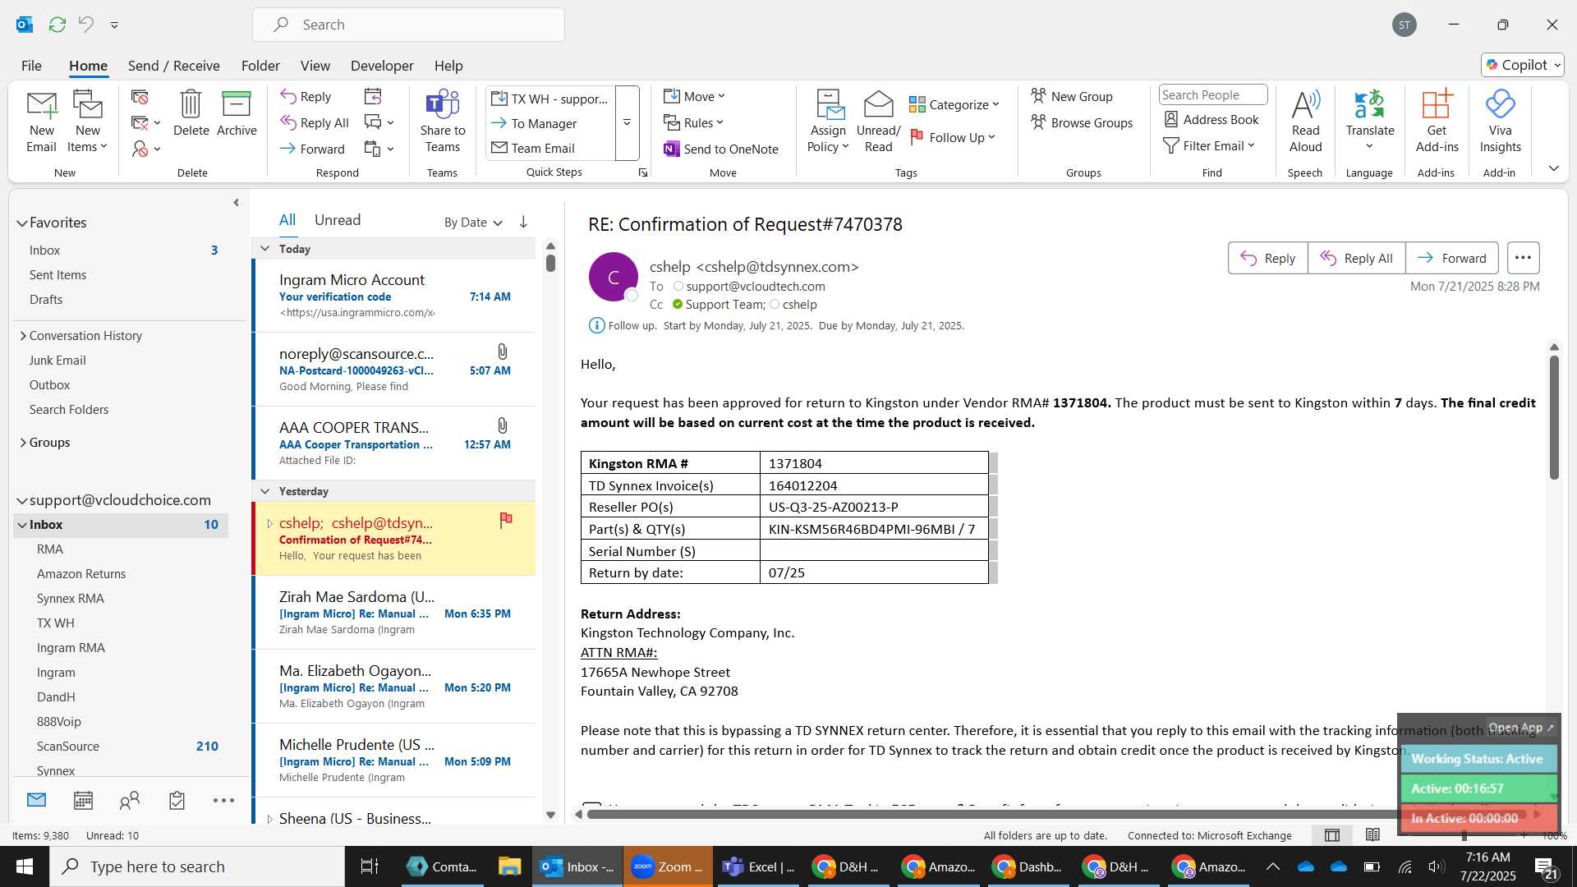Open Copilot dropdown
This screenshot has height=887, width=1577.
(x=1523, y=65)
